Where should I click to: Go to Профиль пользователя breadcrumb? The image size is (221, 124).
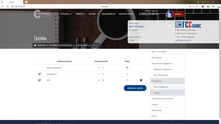(x=60, y=45)
